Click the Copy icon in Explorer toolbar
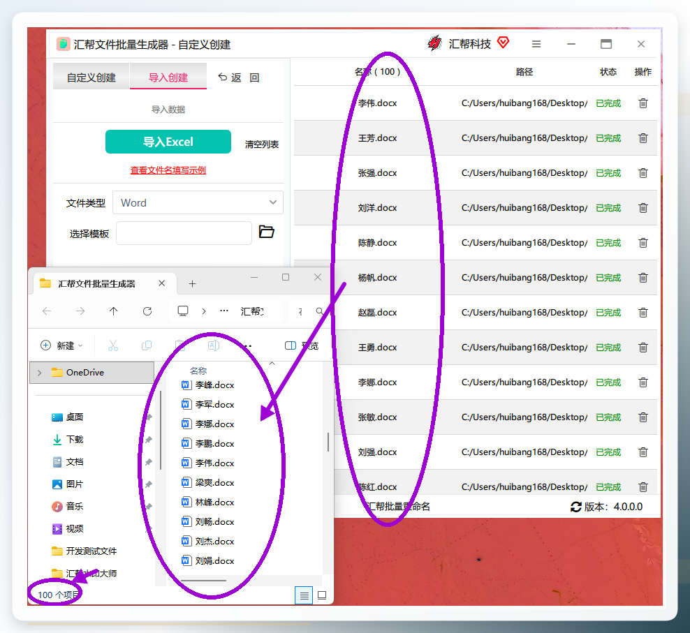 tap(147, 345)
